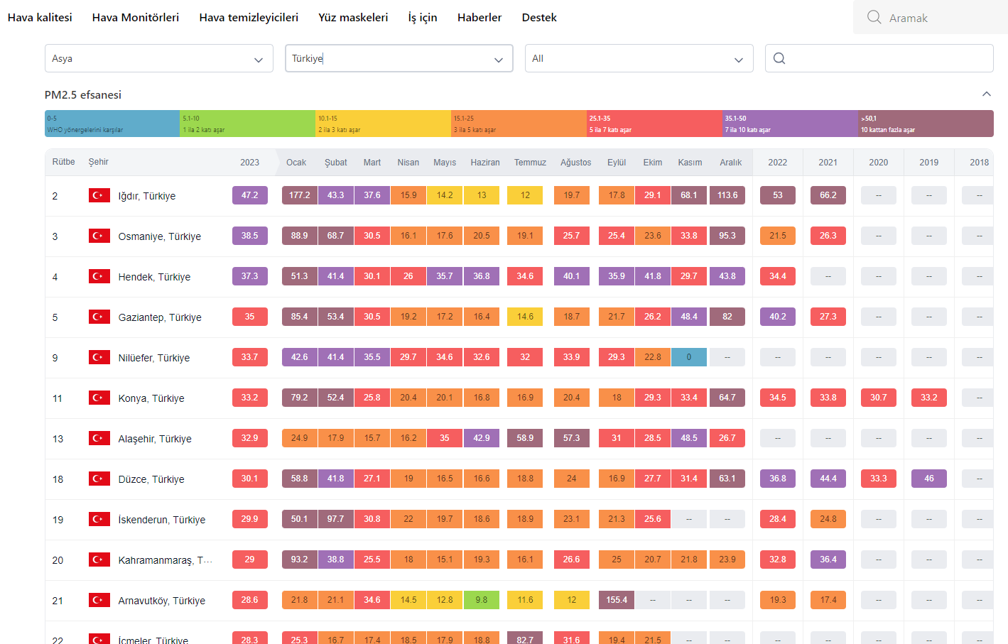Click the flag icon beside Gaziantep

click(99, 317)
